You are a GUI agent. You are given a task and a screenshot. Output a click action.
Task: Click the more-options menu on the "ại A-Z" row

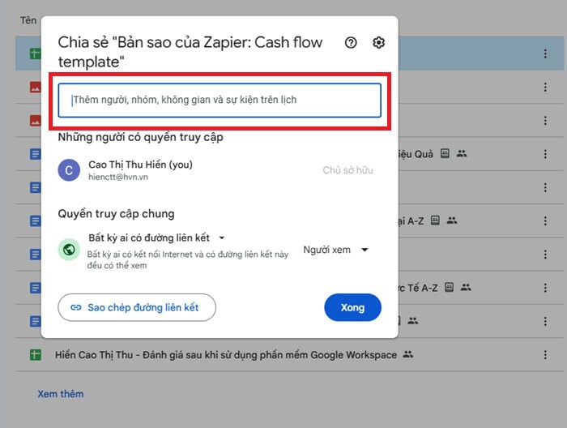click(x=545, y=220)
